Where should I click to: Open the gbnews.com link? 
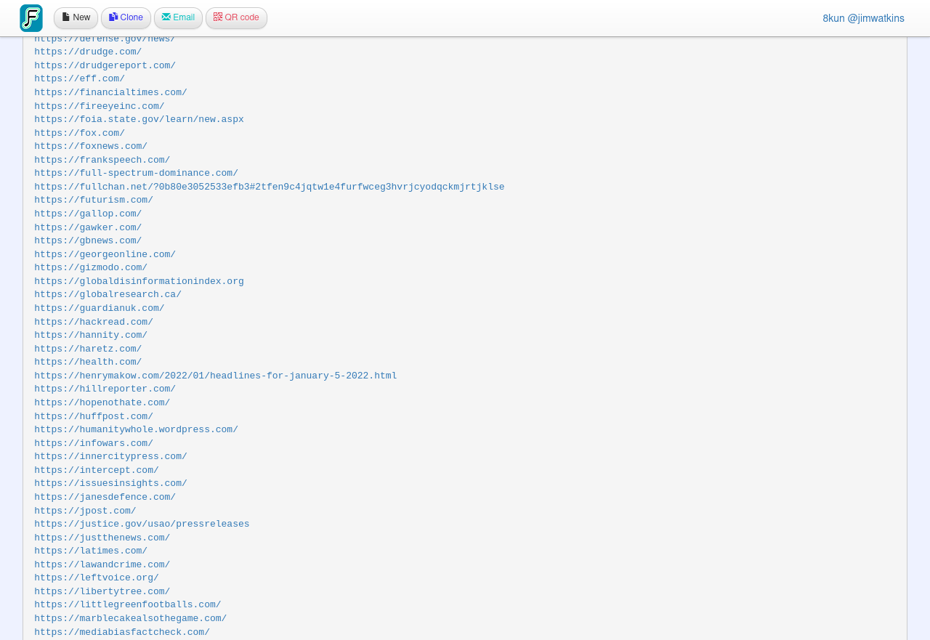(88, 241)
